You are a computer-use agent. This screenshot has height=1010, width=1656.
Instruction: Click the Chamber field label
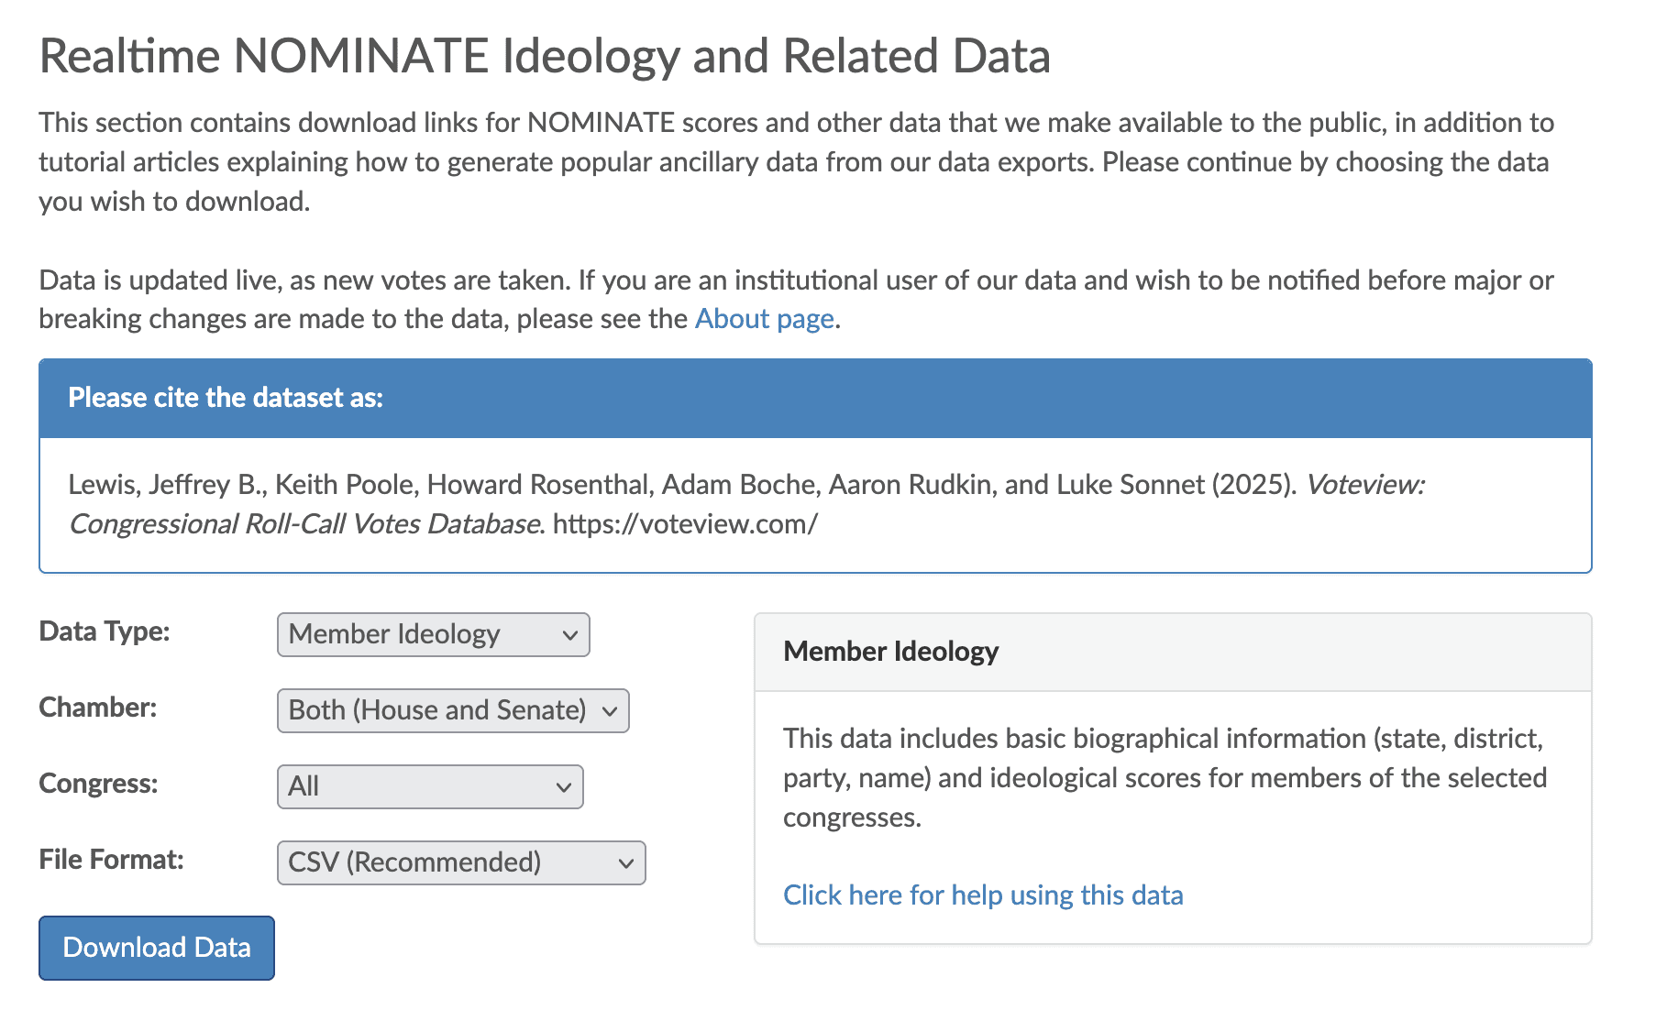98,708
